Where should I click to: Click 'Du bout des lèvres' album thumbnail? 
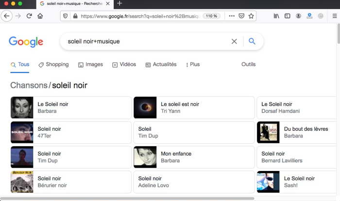point(268,132)
